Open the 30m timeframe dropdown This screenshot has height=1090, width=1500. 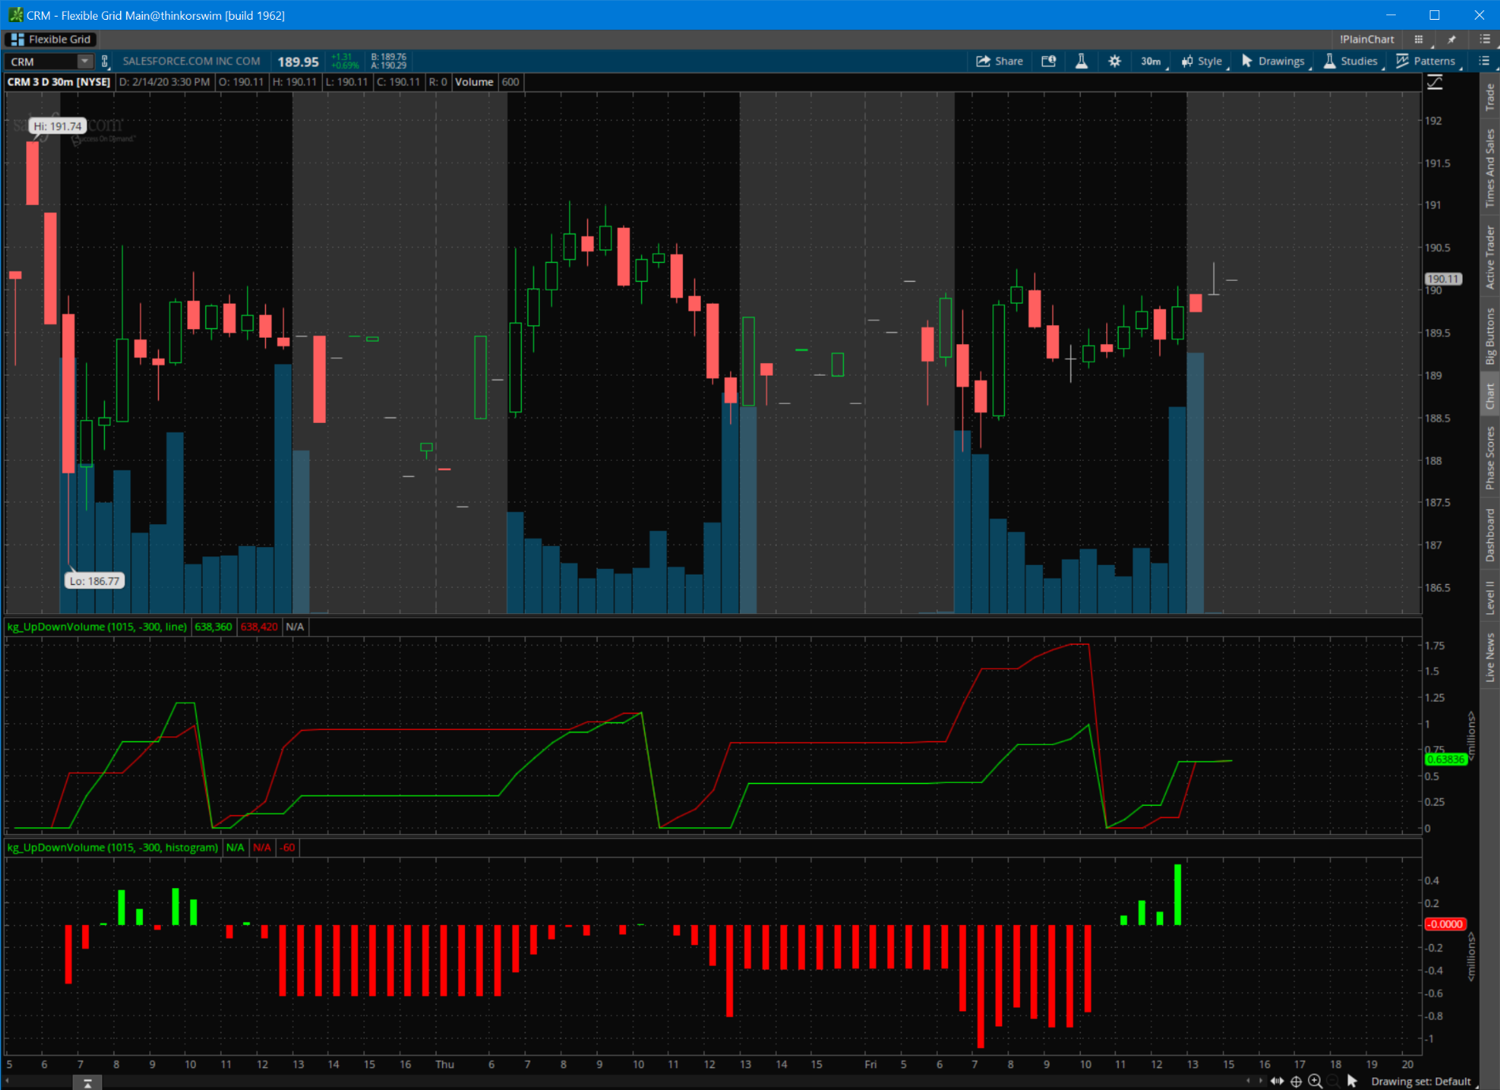click(x=1153, y=61)
